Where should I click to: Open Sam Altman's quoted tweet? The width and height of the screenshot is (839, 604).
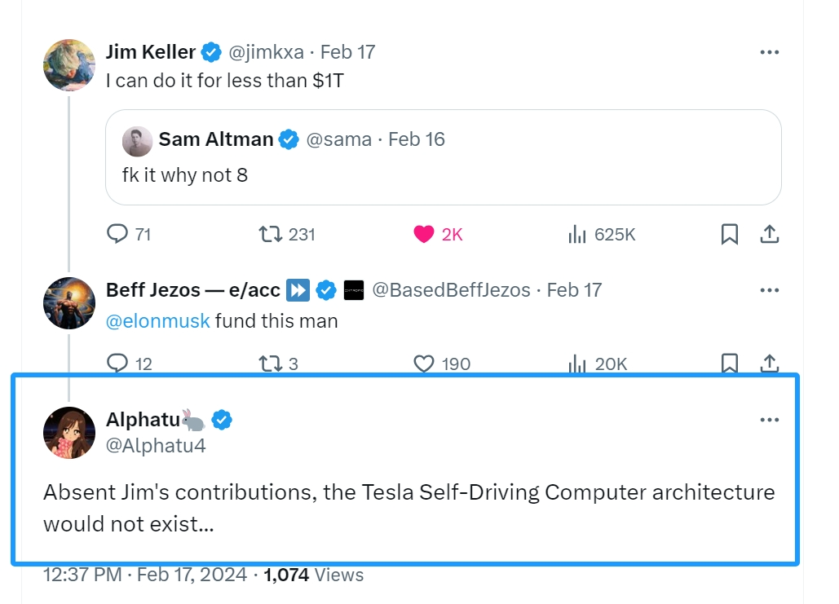coord(443,174)
